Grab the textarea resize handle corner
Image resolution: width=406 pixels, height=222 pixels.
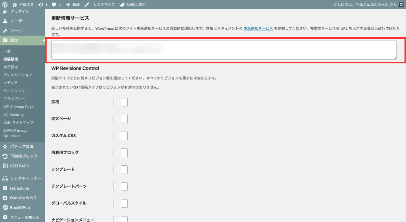(395, 58)
